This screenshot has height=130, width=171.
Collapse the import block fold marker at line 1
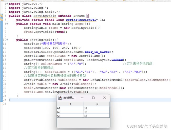pyautogui.click(x=7, y=4)
